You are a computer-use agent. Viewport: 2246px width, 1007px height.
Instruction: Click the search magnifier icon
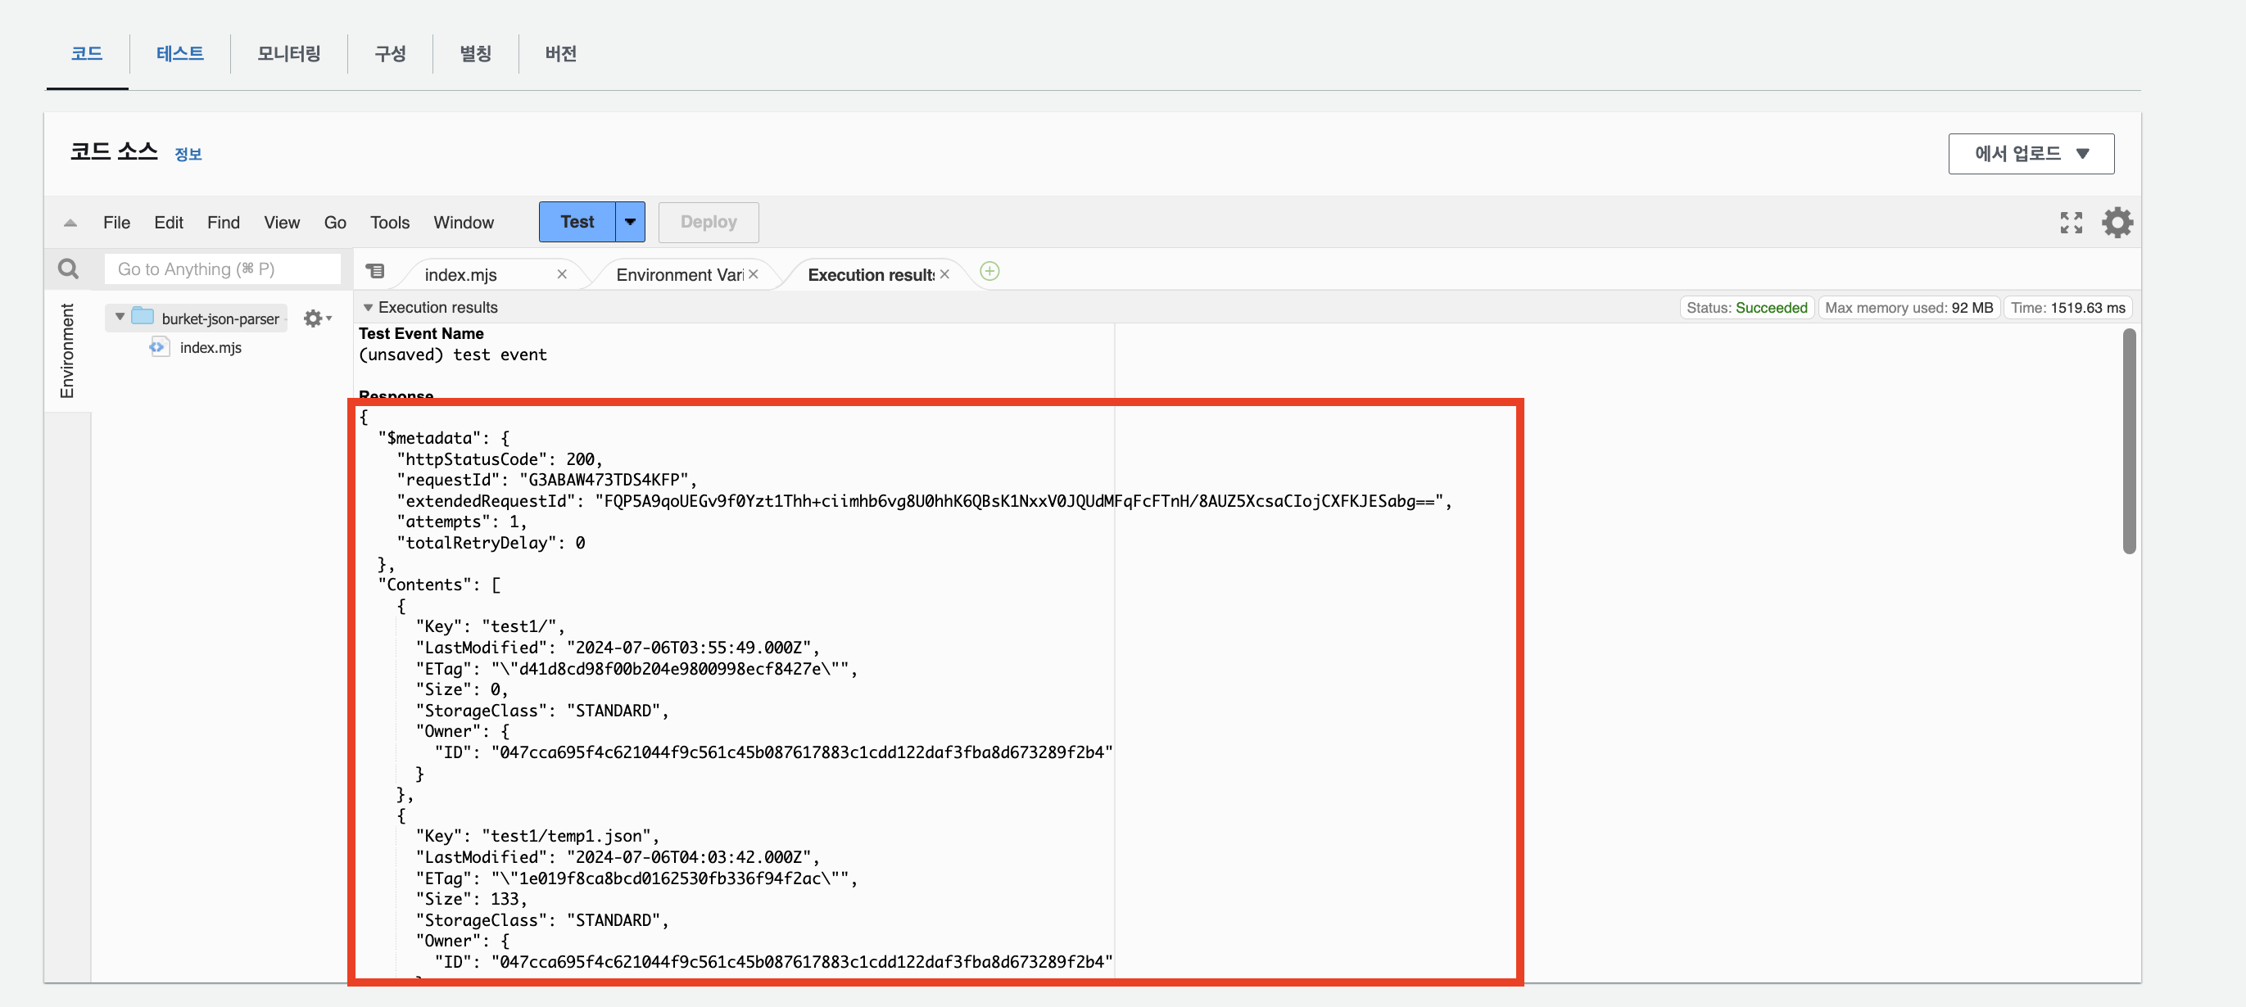pos(68,269)
